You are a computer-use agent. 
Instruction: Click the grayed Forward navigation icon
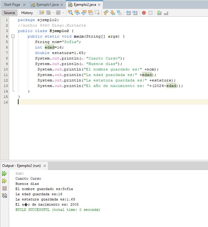tap(58, 13)
